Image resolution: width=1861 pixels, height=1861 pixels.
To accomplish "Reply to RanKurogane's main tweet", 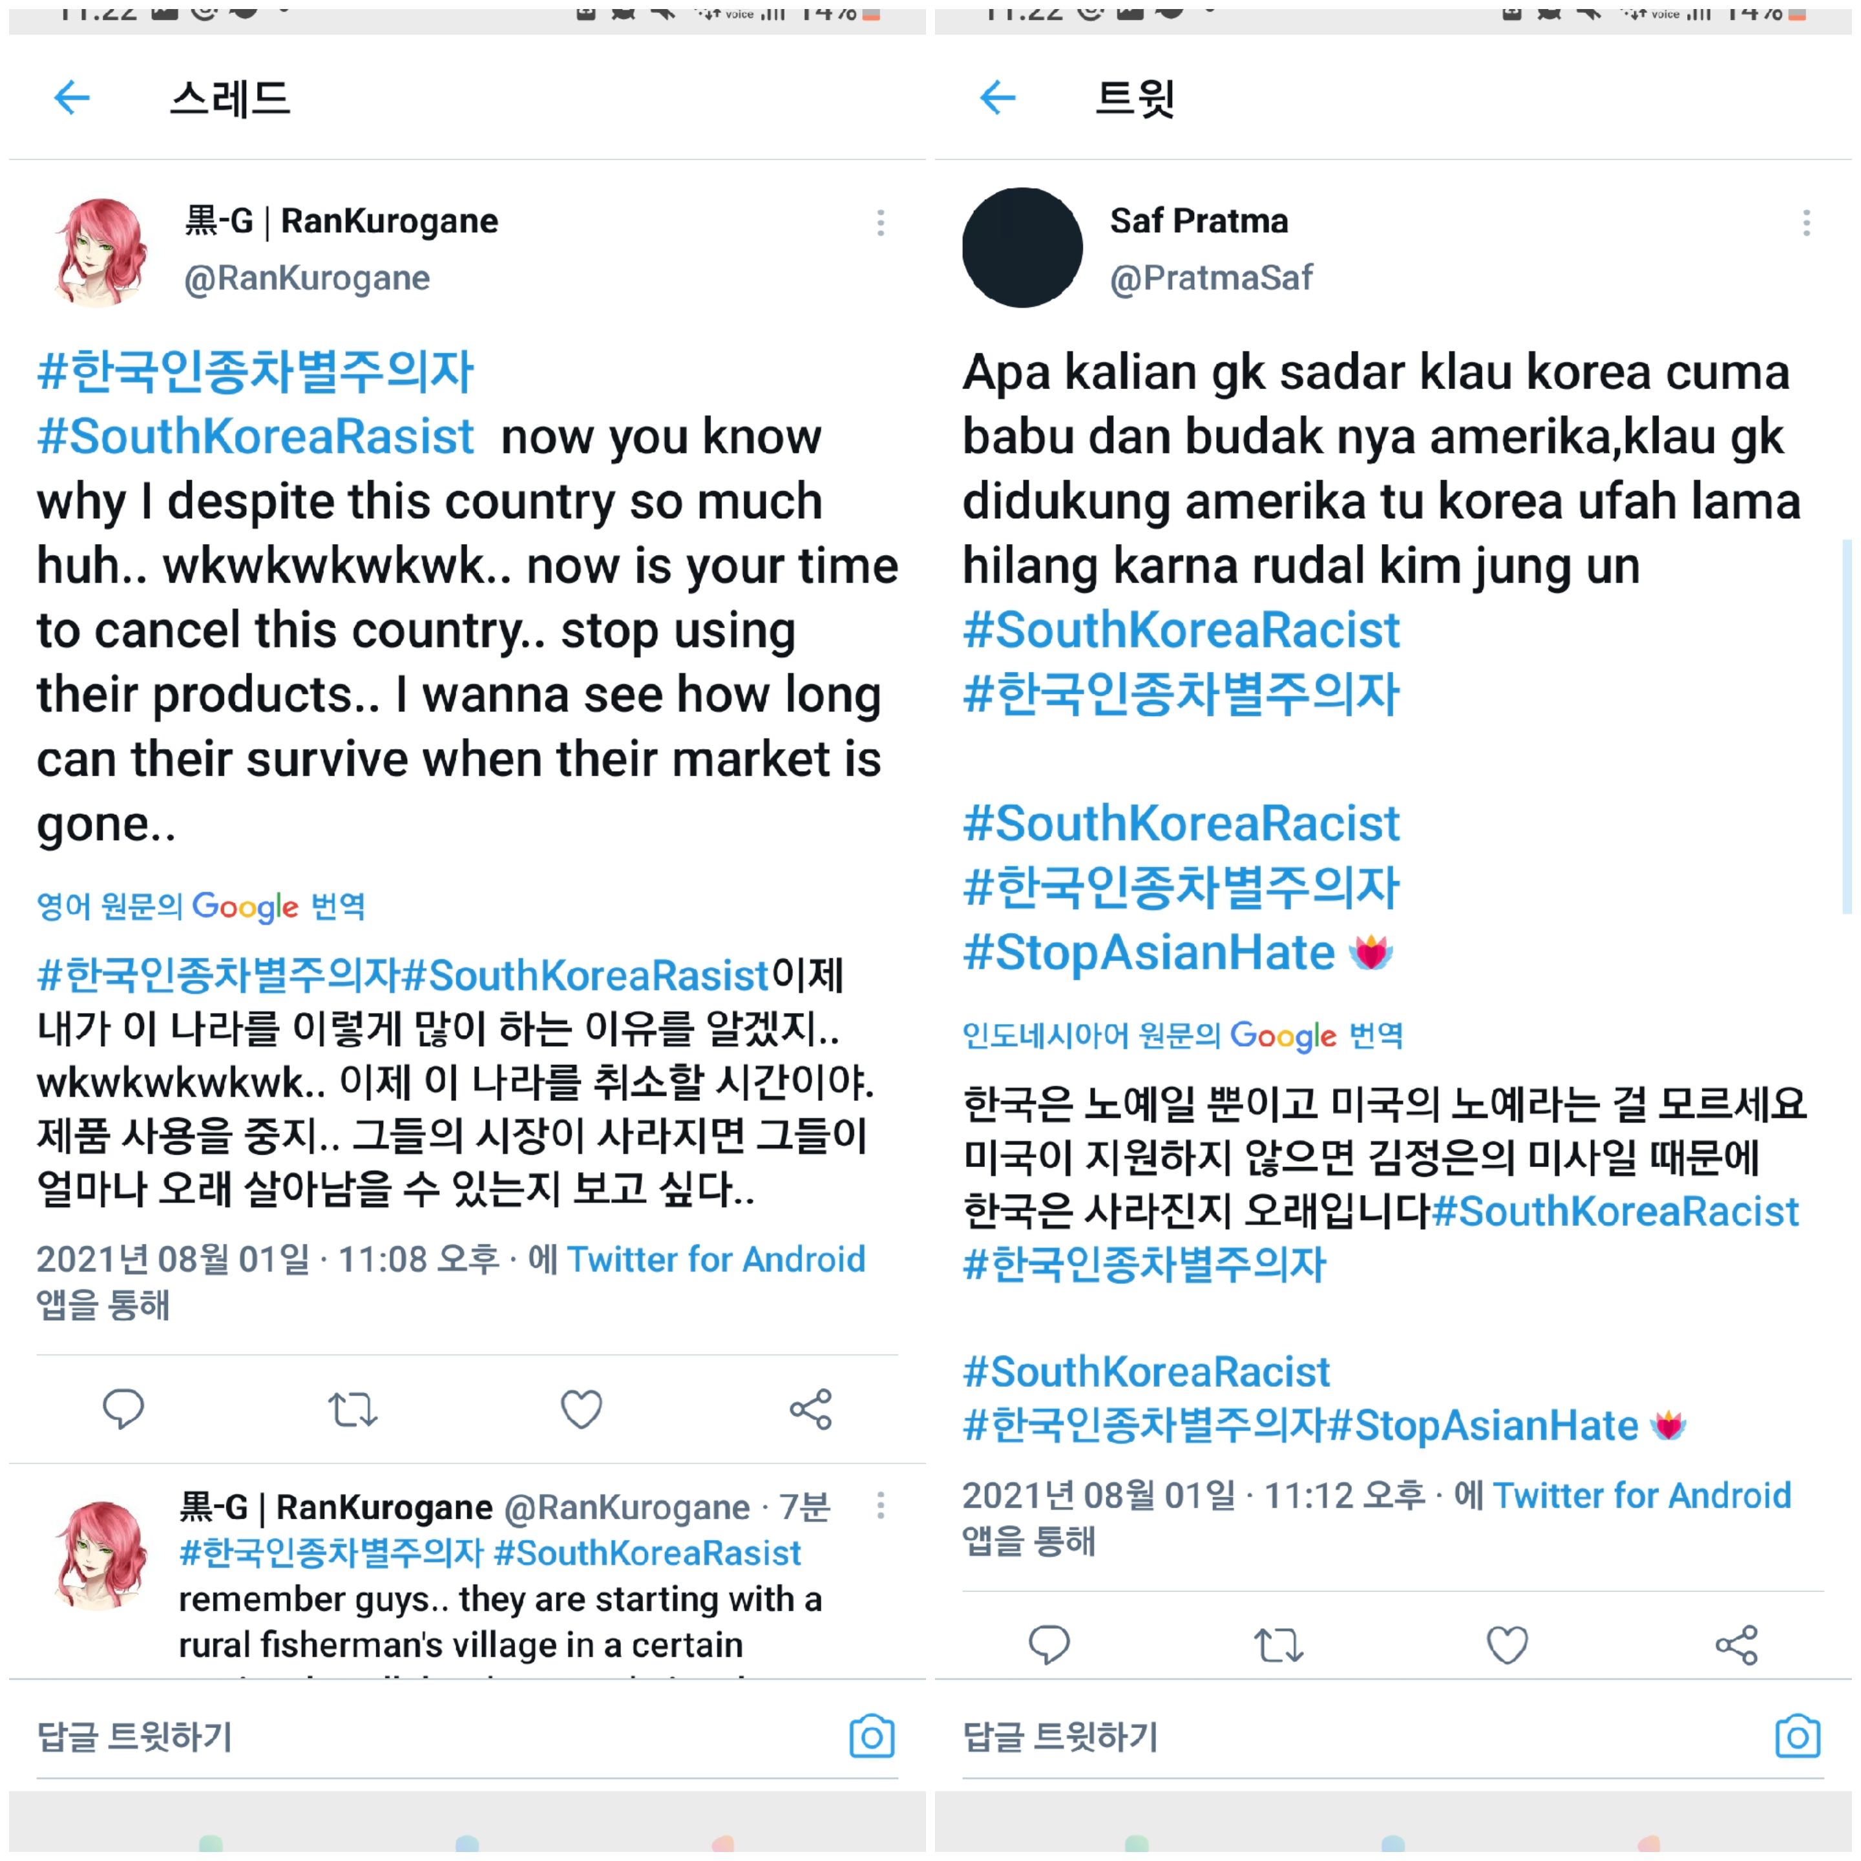I will (123, 1409).
